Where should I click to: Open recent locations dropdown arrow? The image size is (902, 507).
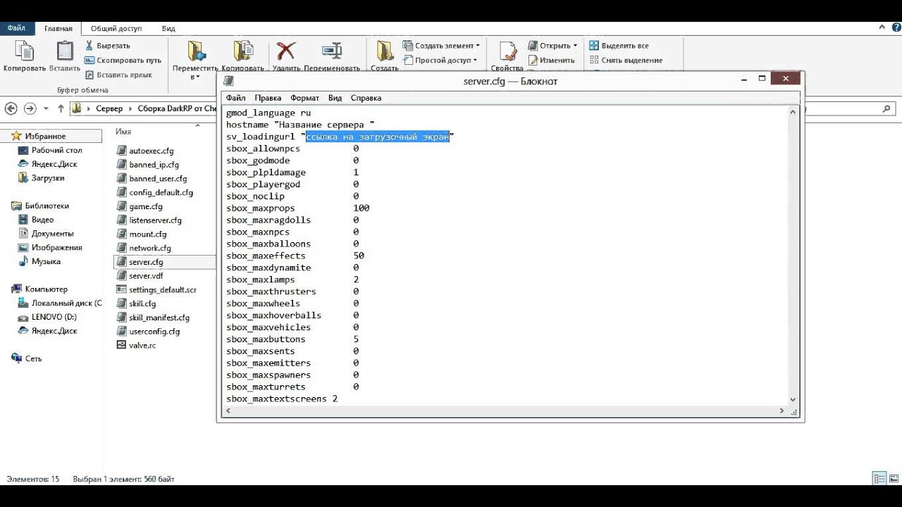(x=47, y=108)
